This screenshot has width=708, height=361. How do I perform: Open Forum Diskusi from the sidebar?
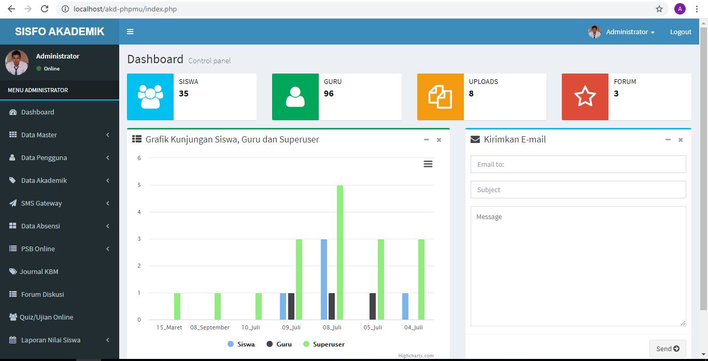pyautogui.click(x=43, y=294)
